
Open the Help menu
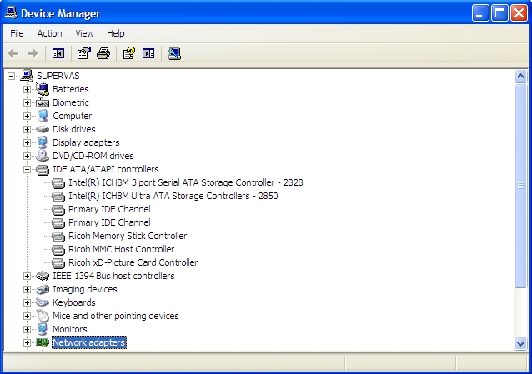click(116, 33)
